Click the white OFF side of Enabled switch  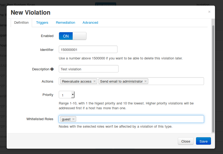tap(79, 36)
